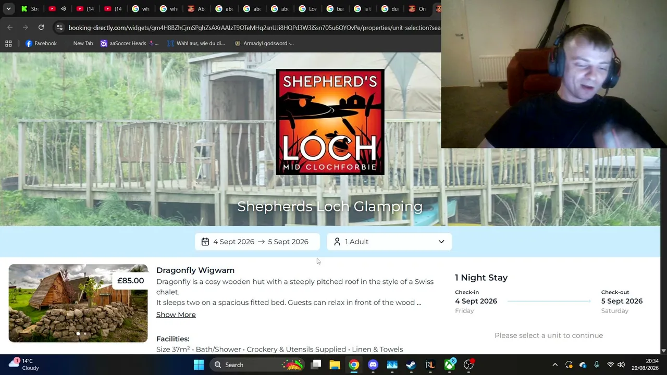Open the Dragonfly Wigwam photo
The height and width of the screenshot is (375, 667).
78,303
